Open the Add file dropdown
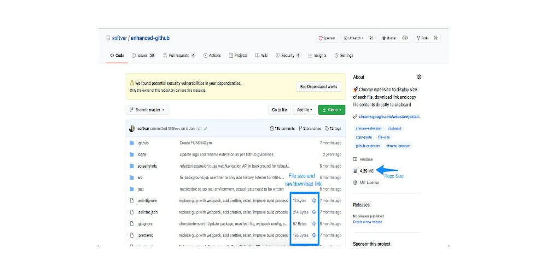Viewport: 547px width, 273px height. tap(304, 110)
